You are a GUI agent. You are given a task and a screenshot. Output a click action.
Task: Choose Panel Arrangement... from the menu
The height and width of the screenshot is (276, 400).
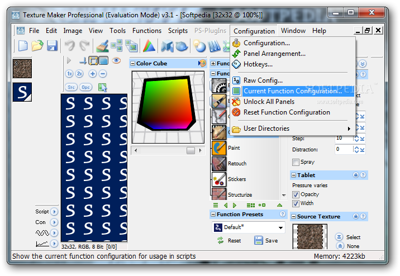point(293,54)
